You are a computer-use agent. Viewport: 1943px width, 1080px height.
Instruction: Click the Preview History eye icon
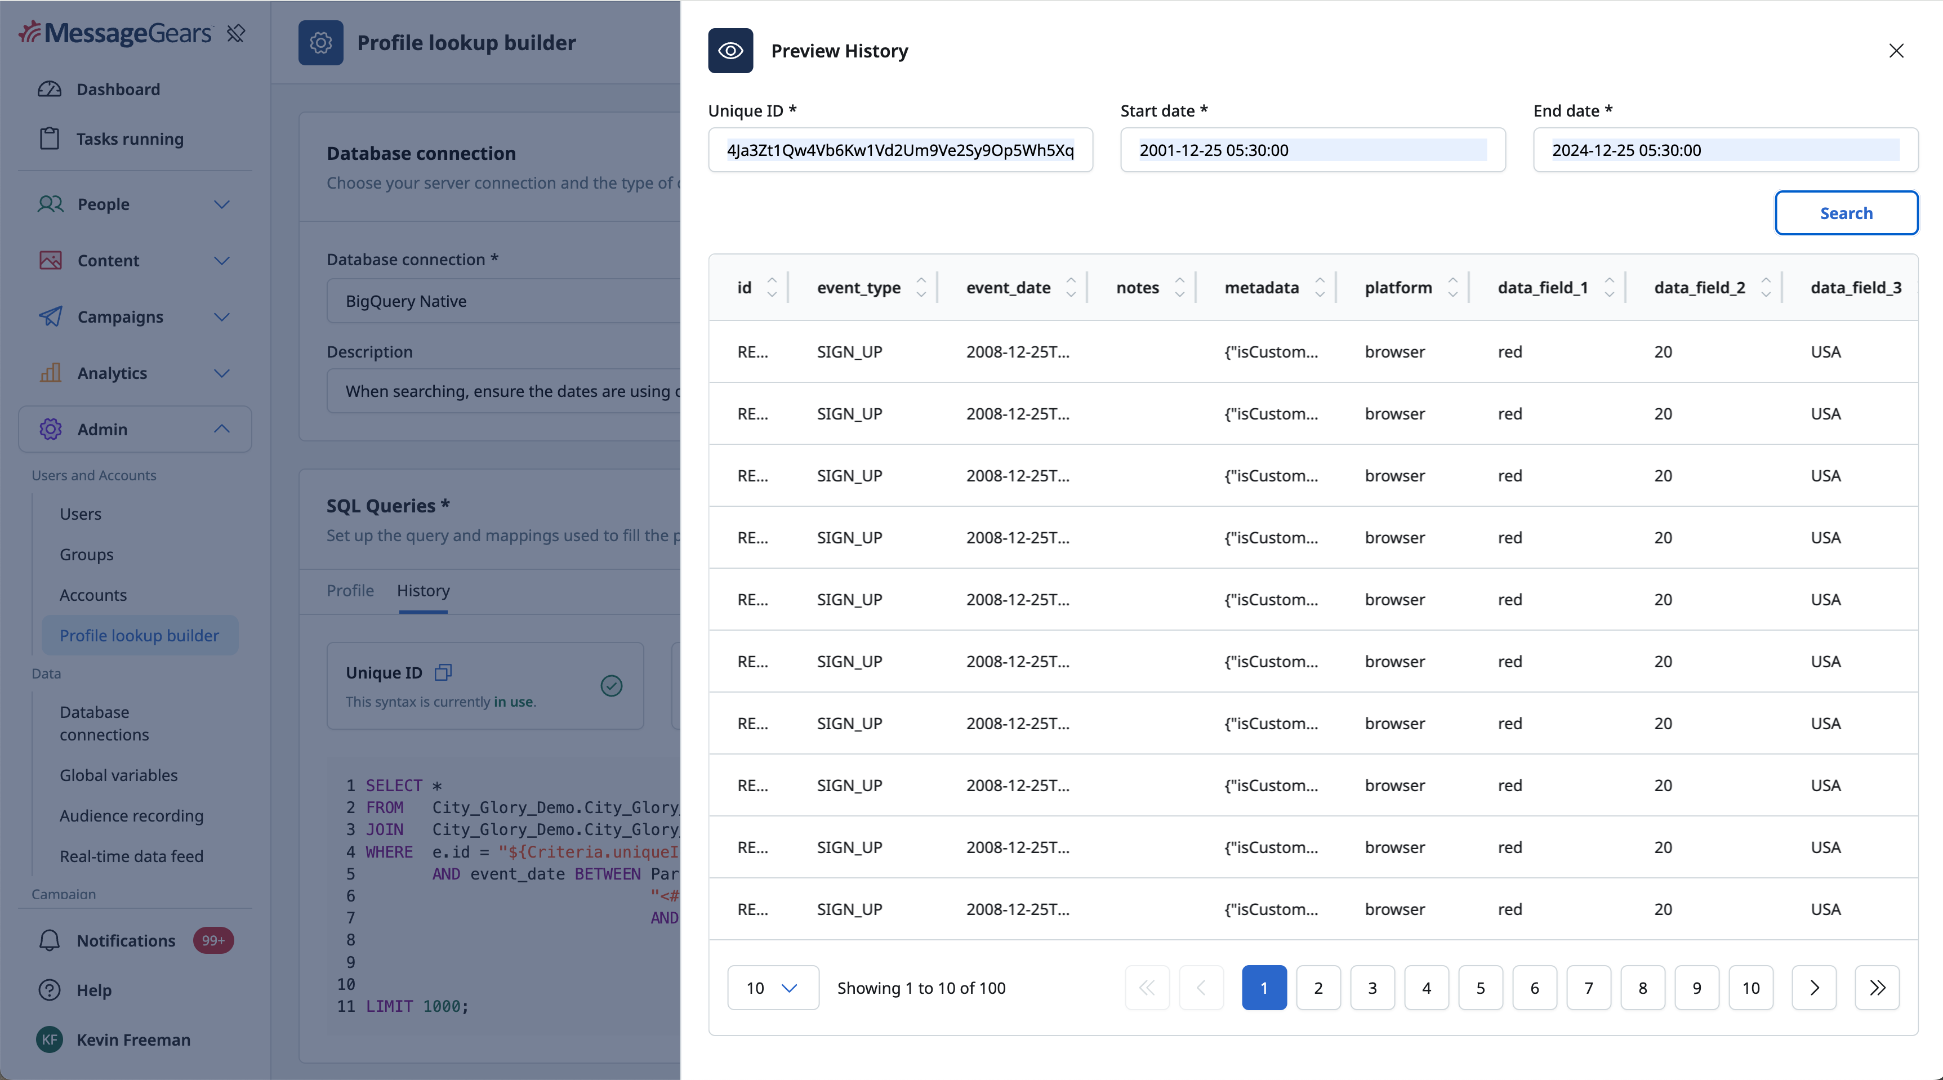pos(730,51)
